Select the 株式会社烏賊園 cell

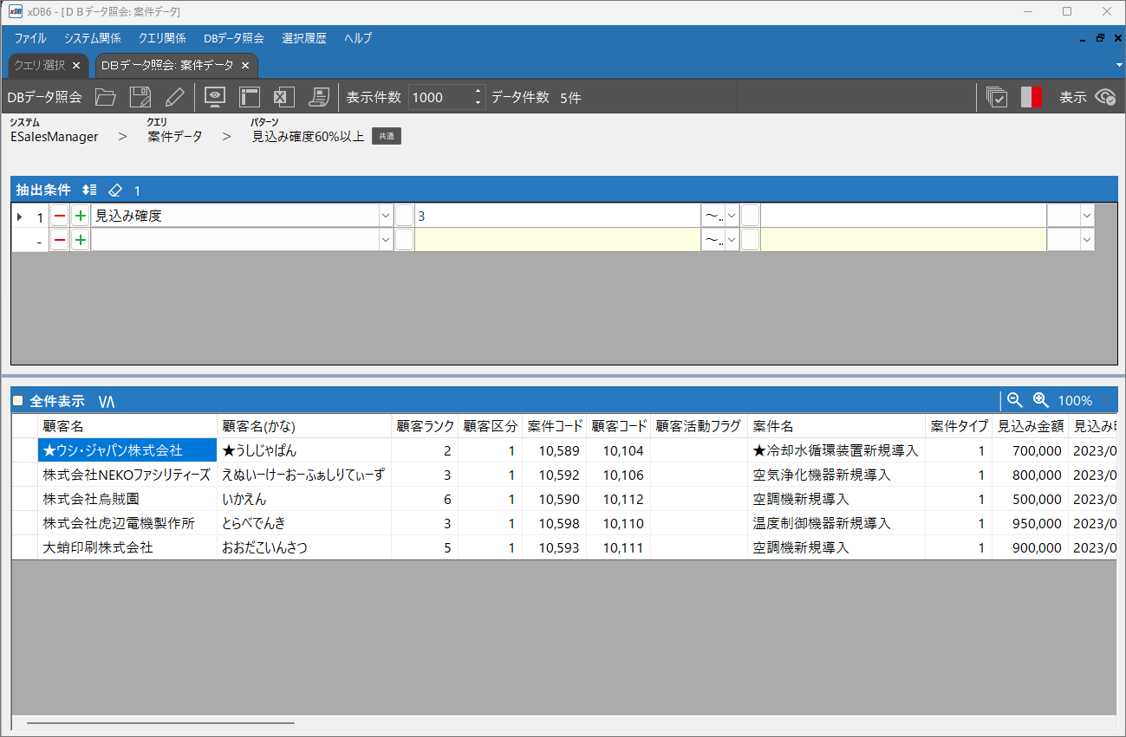tap(127, 499)
